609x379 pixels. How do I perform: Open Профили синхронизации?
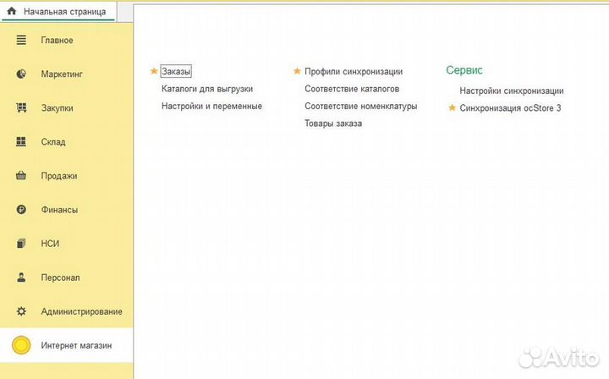(354, 71)
